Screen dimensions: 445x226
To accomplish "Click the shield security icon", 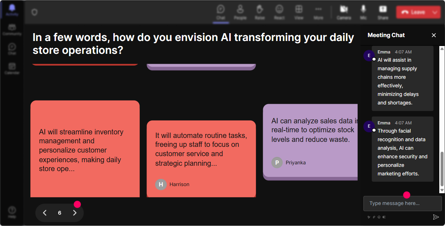I will [x=34, y=12].
